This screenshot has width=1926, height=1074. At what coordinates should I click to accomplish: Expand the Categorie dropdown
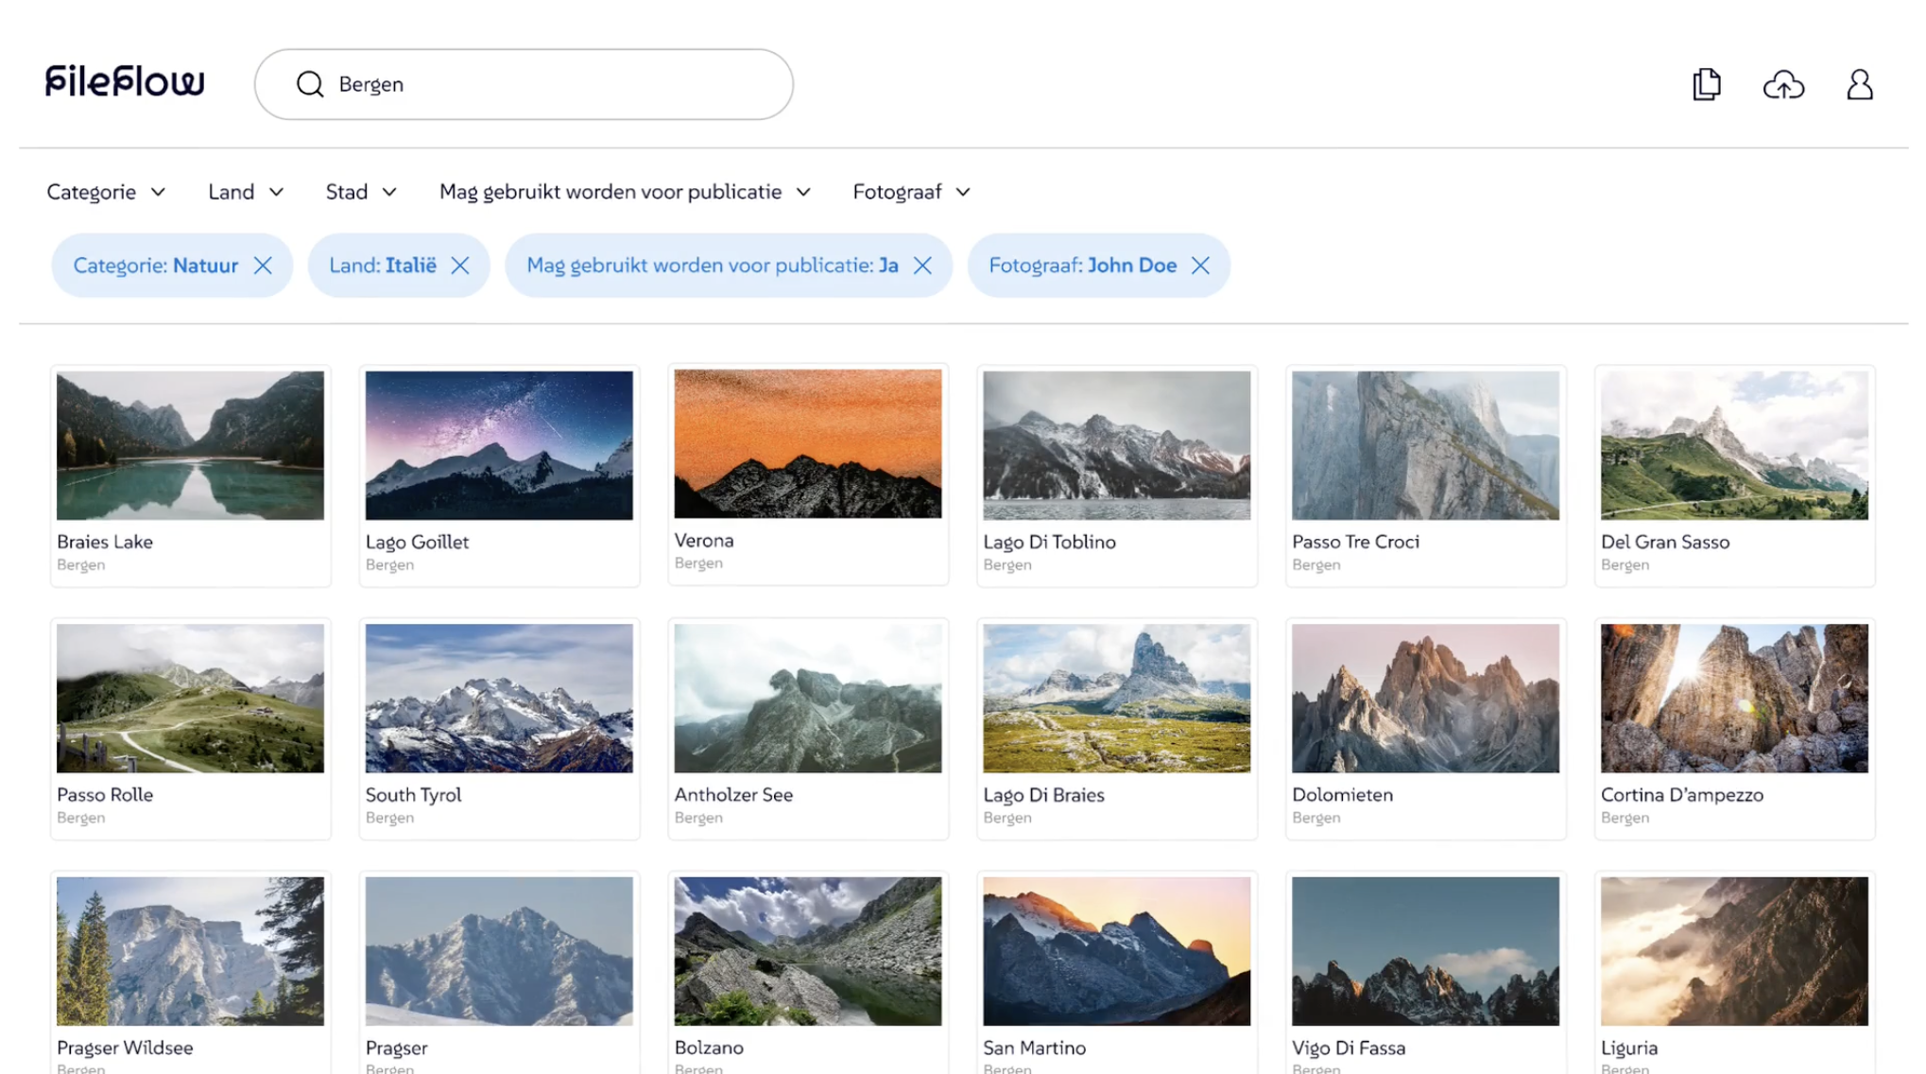[x=106, y=192]
